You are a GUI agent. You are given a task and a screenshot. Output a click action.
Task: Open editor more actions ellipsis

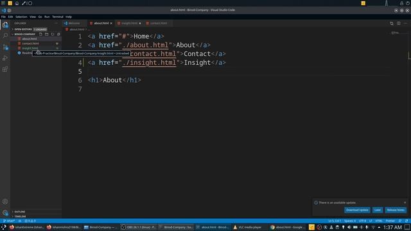[405, 23]
